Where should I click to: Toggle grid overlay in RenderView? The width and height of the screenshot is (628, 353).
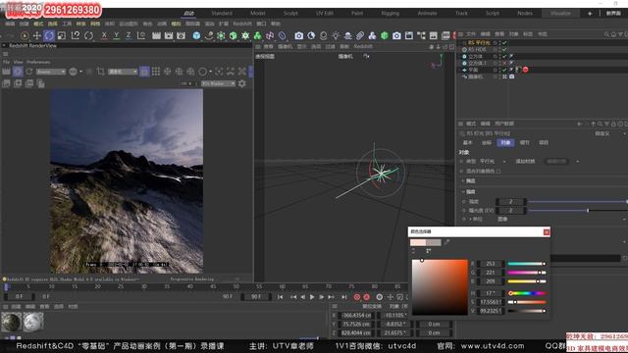click(156, 72)
